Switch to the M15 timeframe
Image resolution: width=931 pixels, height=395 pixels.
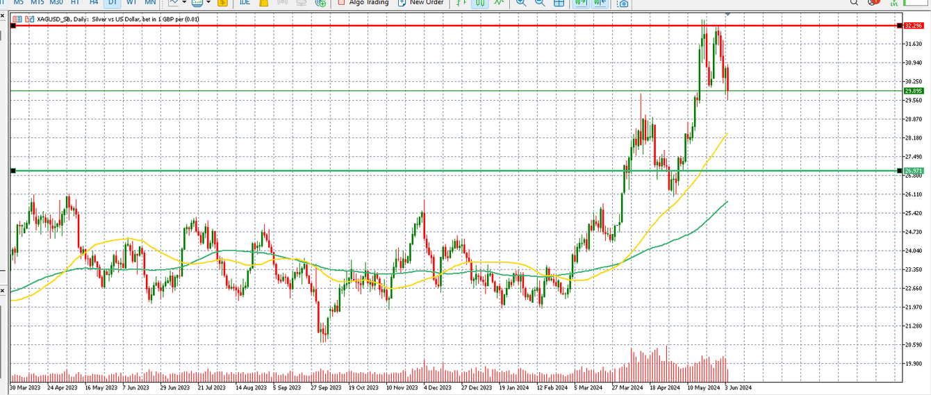pos(38,2)
